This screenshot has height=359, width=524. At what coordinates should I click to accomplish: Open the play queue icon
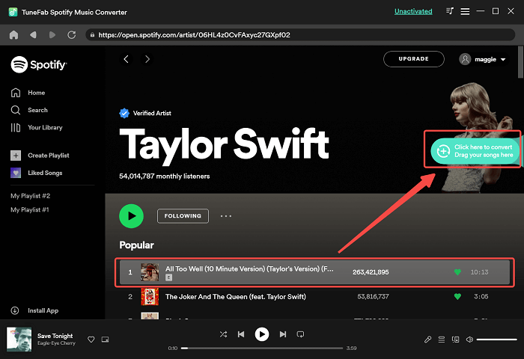click(x=442, y=340)
